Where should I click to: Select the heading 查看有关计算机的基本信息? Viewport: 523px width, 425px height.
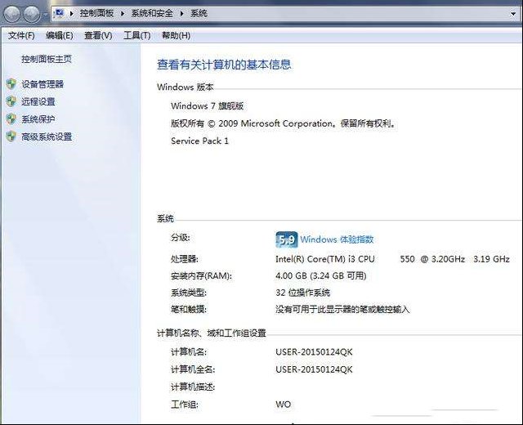[x=224, y=65]
